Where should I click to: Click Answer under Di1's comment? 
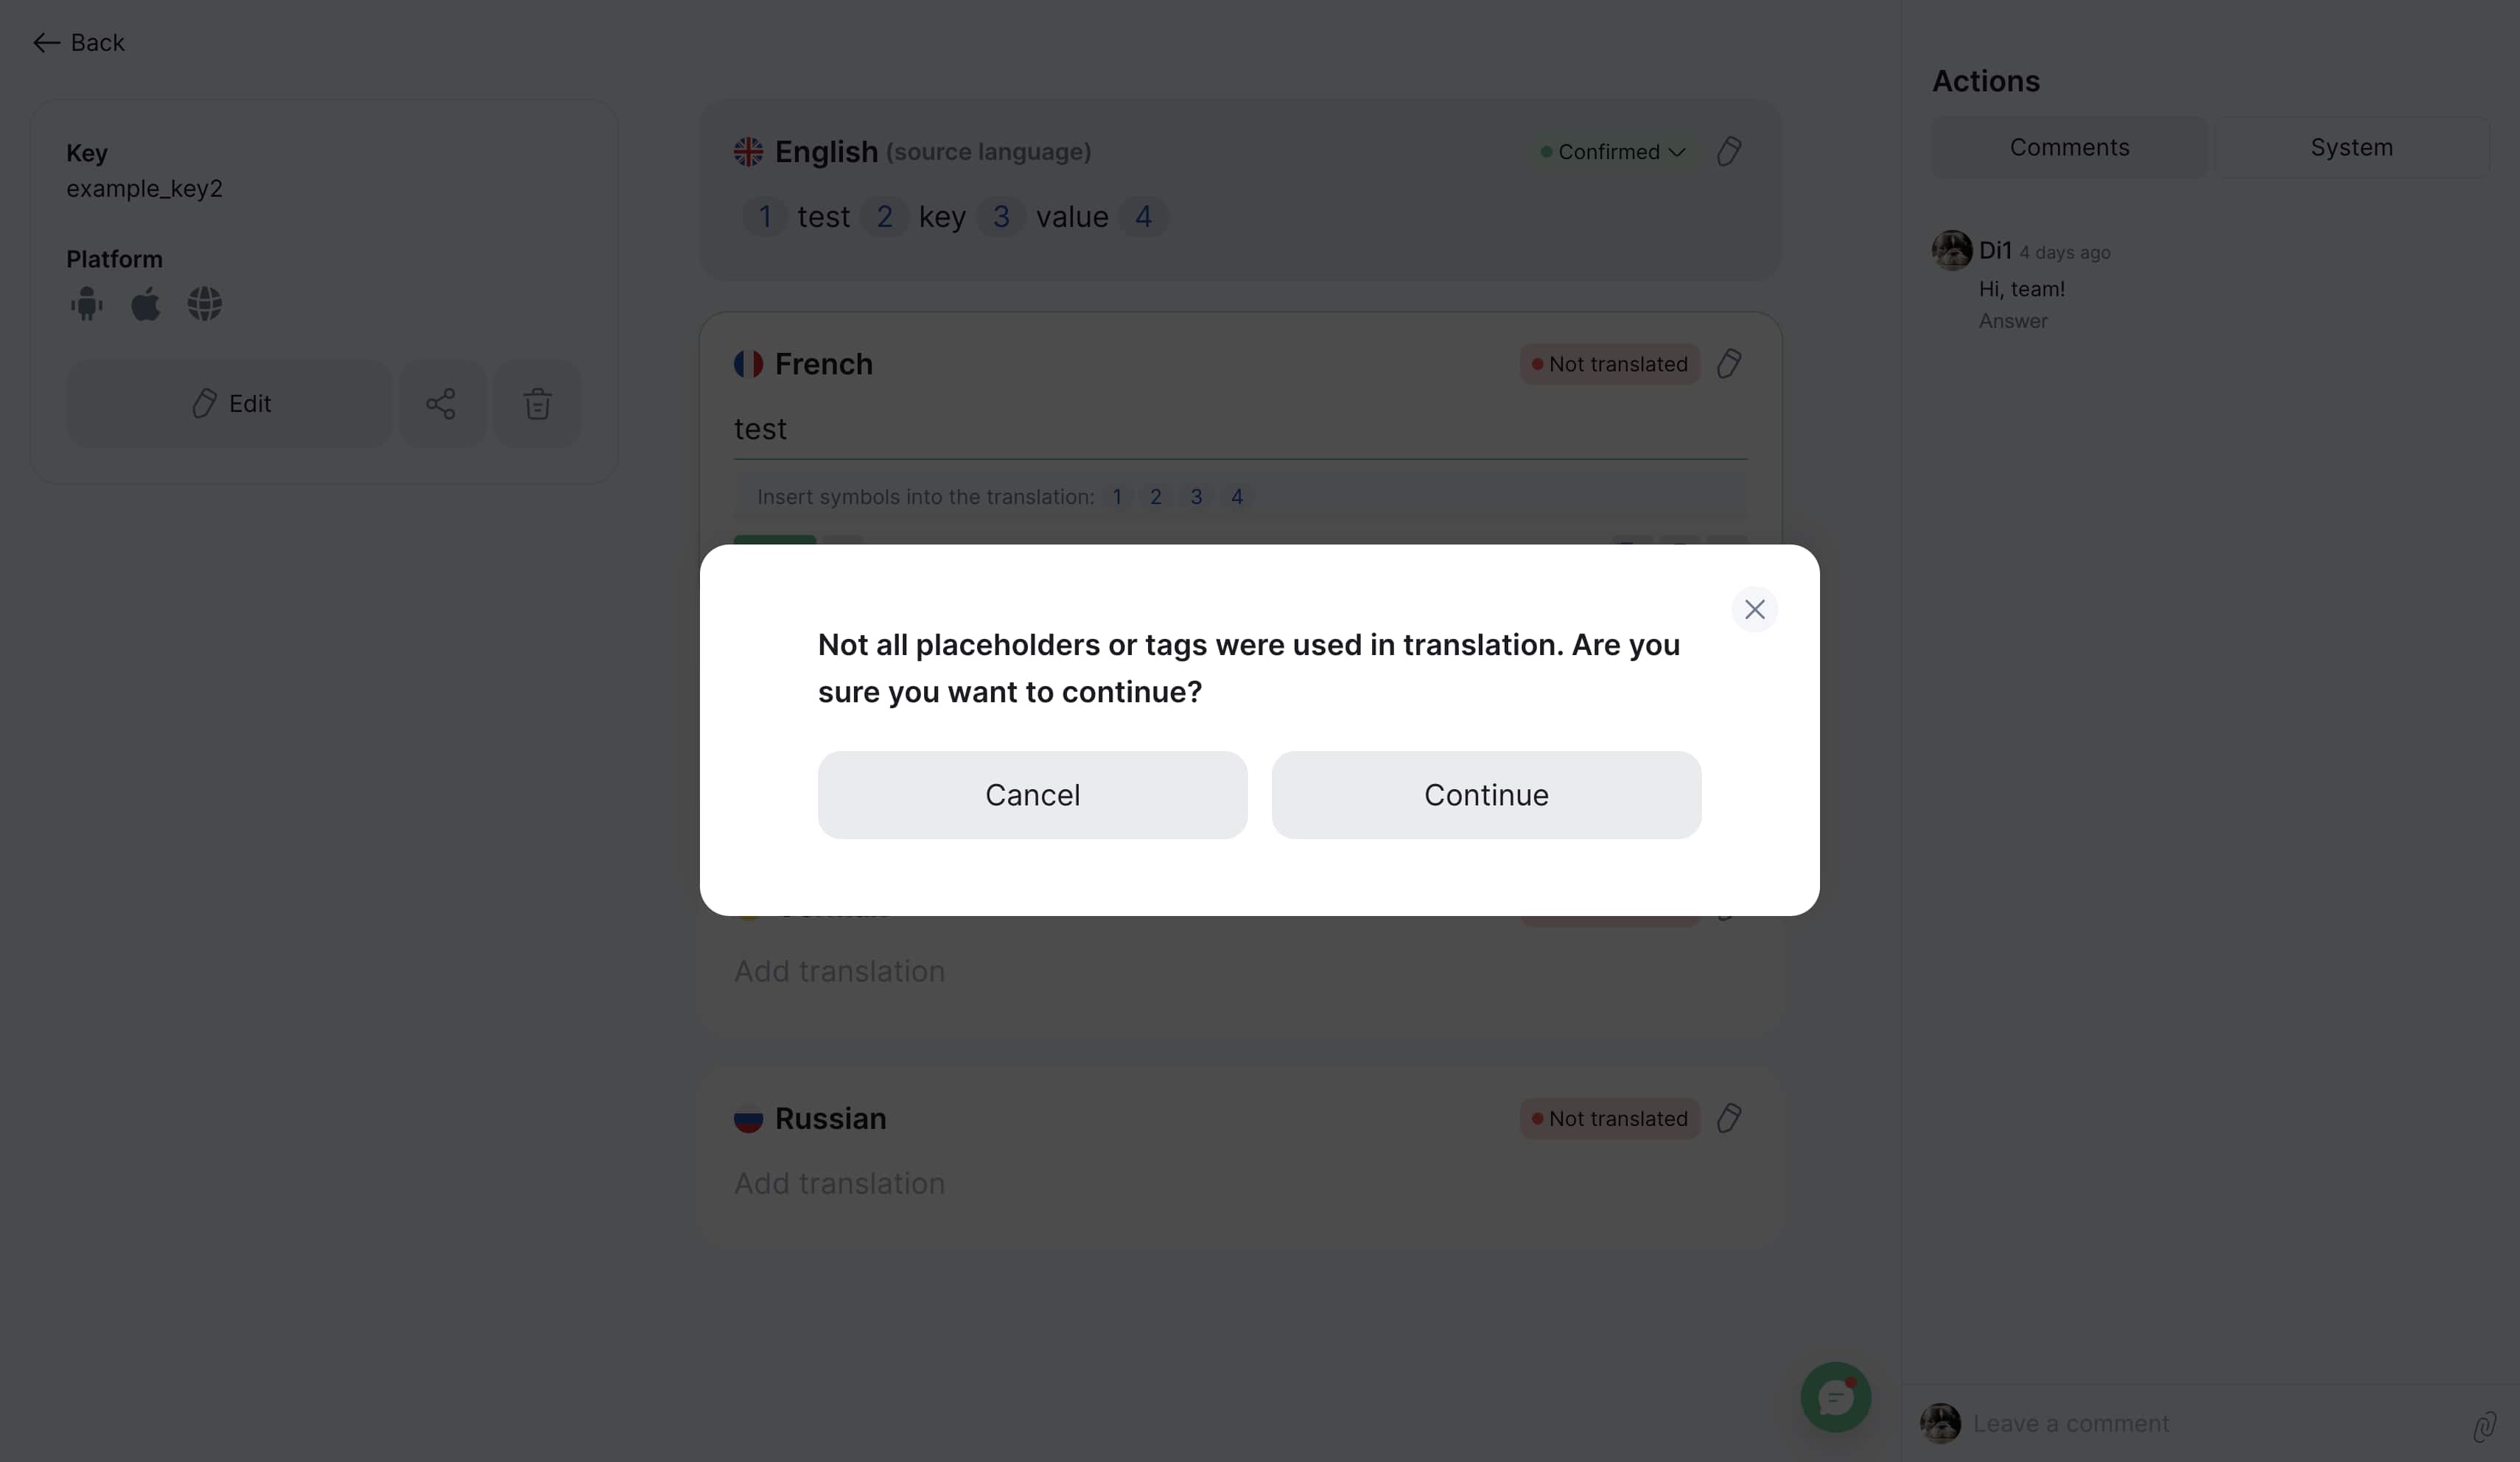[x=2012, y=321]
